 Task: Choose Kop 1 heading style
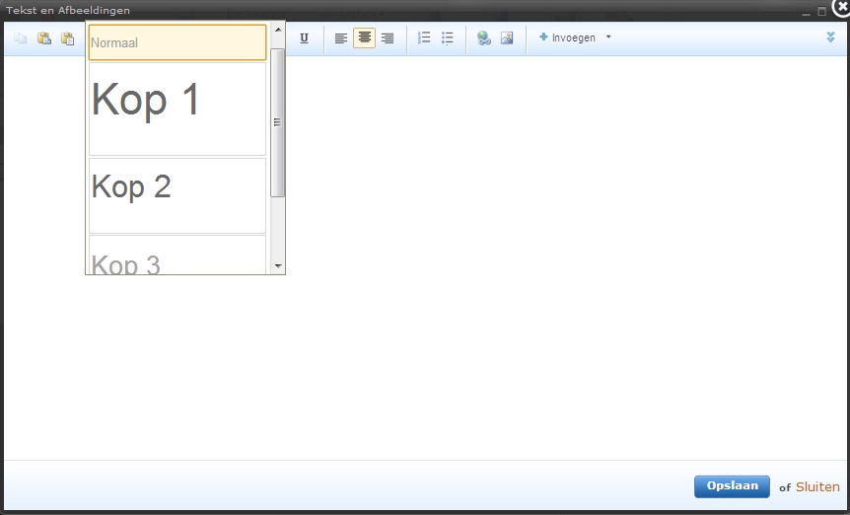pyautogui.click(x=177, y=109)
